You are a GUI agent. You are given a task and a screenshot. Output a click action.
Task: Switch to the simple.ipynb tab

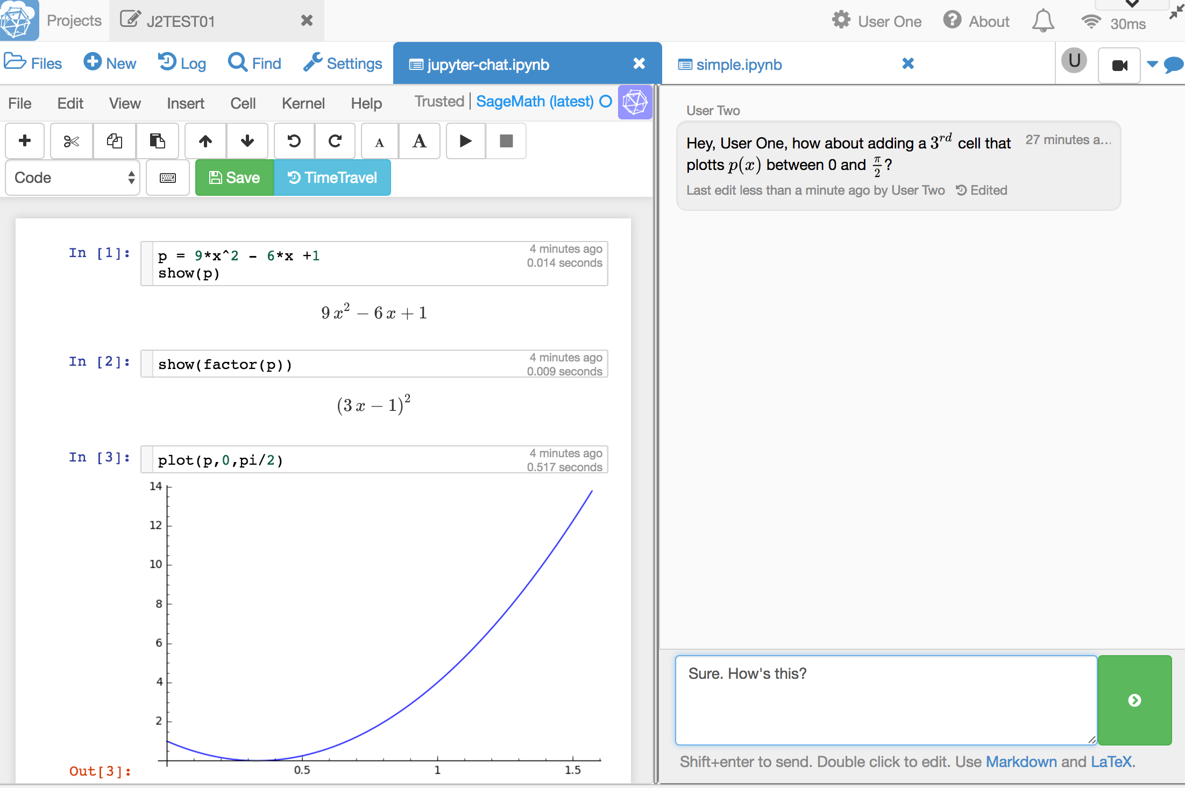(x=739, y=65)
